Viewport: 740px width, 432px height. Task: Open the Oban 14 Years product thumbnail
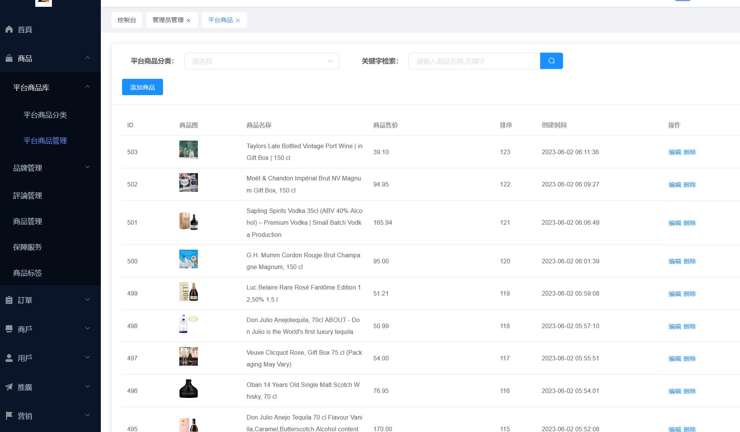tap(188, 389)
